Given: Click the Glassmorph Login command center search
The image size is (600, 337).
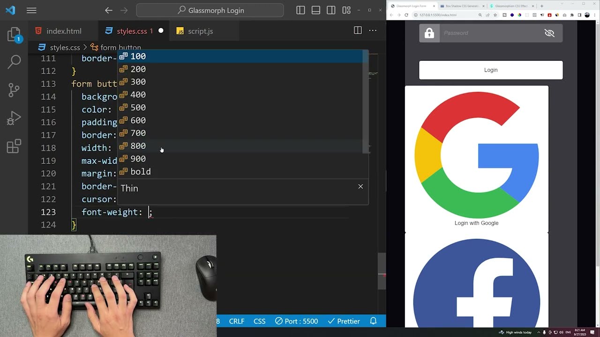Looking at the screenshot, I should click(x=210, y=10).
